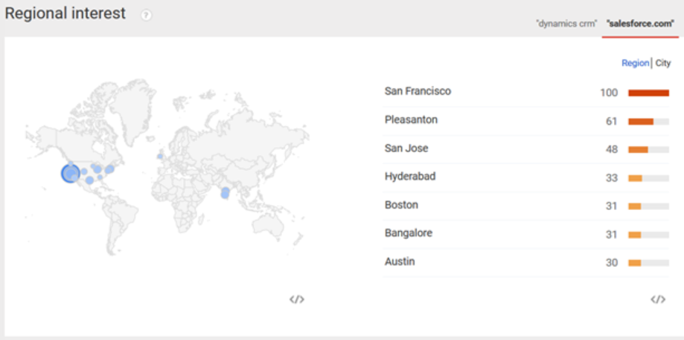Select Austin from the city list

[400, 261]
